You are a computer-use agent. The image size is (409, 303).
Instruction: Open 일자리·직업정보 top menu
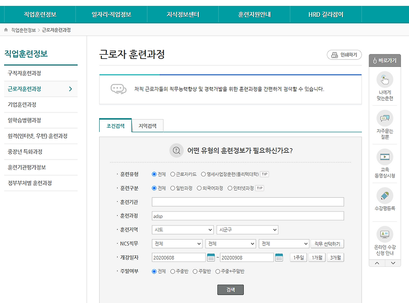coord(111,15)
